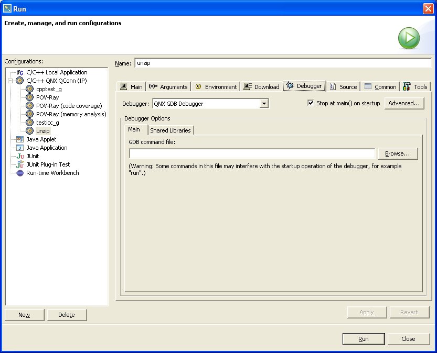Open the Debugger dropdown list
437x353 pixels.
click(264, 103)
